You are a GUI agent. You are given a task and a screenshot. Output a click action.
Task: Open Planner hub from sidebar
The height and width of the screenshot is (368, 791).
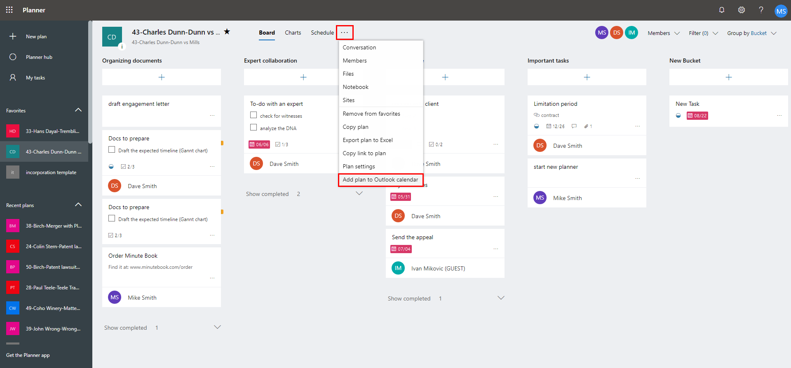point(39,57)
